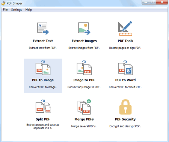Click "Encrypt and decrypt PDF." description
This screenshot has height=142, width=169.
[x=125, y=126]
